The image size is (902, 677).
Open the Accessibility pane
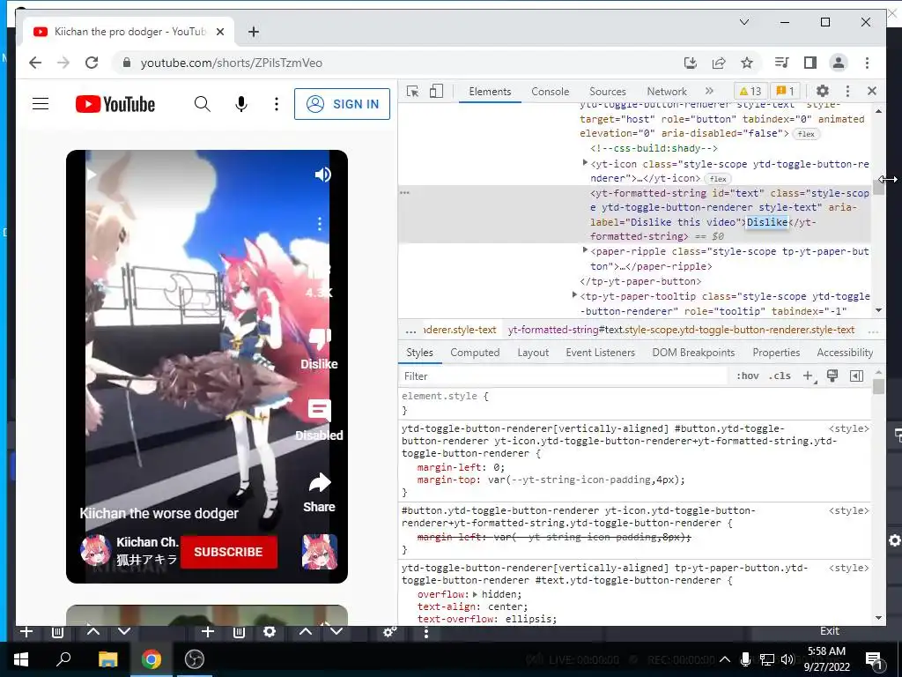coord(845,353)
